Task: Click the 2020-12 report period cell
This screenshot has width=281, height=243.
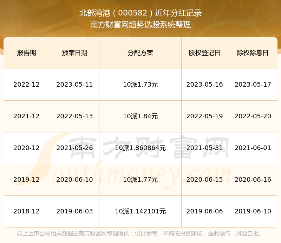Action: 27,148
